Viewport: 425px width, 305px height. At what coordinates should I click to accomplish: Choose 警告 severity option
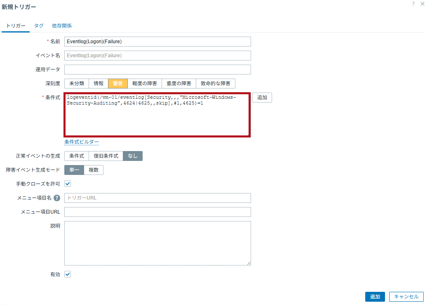[118, 84]
